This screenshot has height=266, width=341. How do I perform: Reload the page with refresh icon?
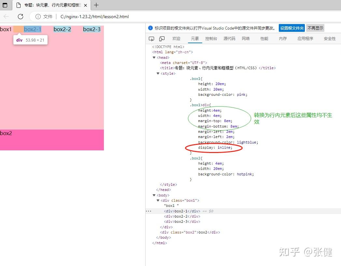click(x=21, y=17)
